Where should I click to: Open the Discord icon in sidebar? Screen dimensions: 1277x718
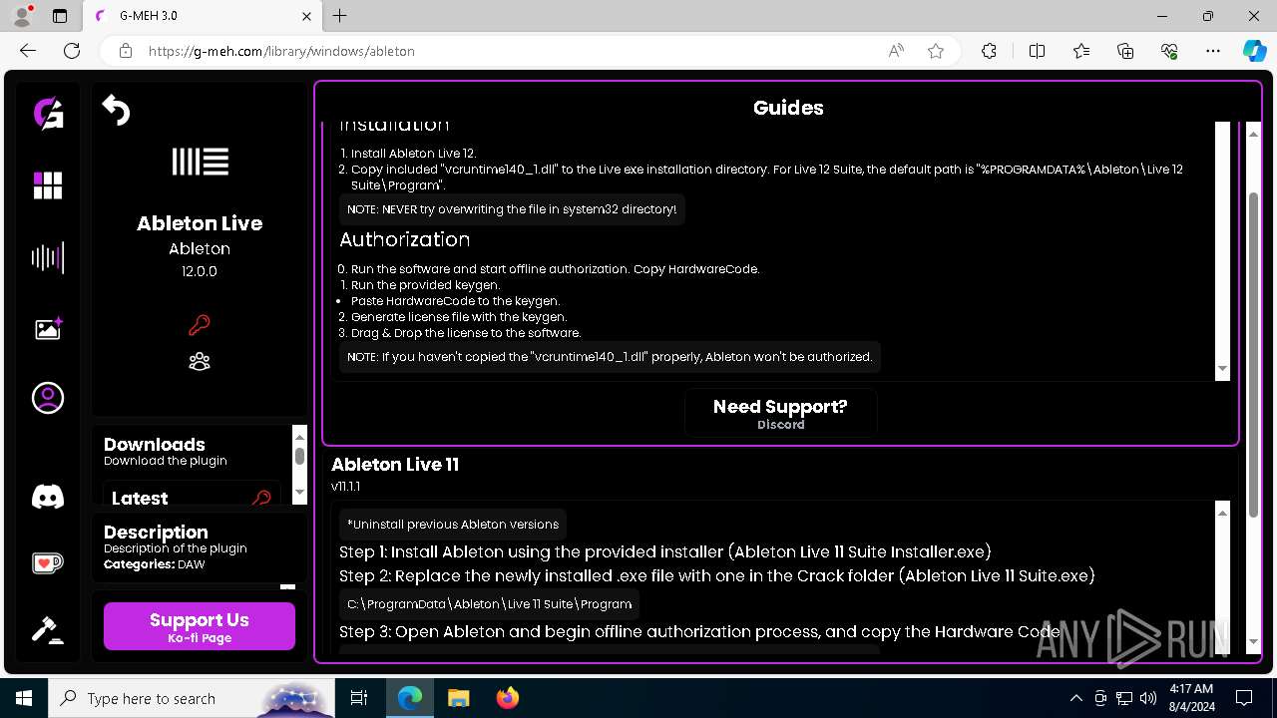[48, 497]
